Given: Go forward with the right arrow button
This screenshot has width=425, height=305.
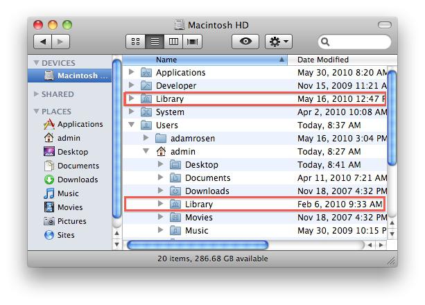Looking at the screenshot, I should tap(60, 42).
